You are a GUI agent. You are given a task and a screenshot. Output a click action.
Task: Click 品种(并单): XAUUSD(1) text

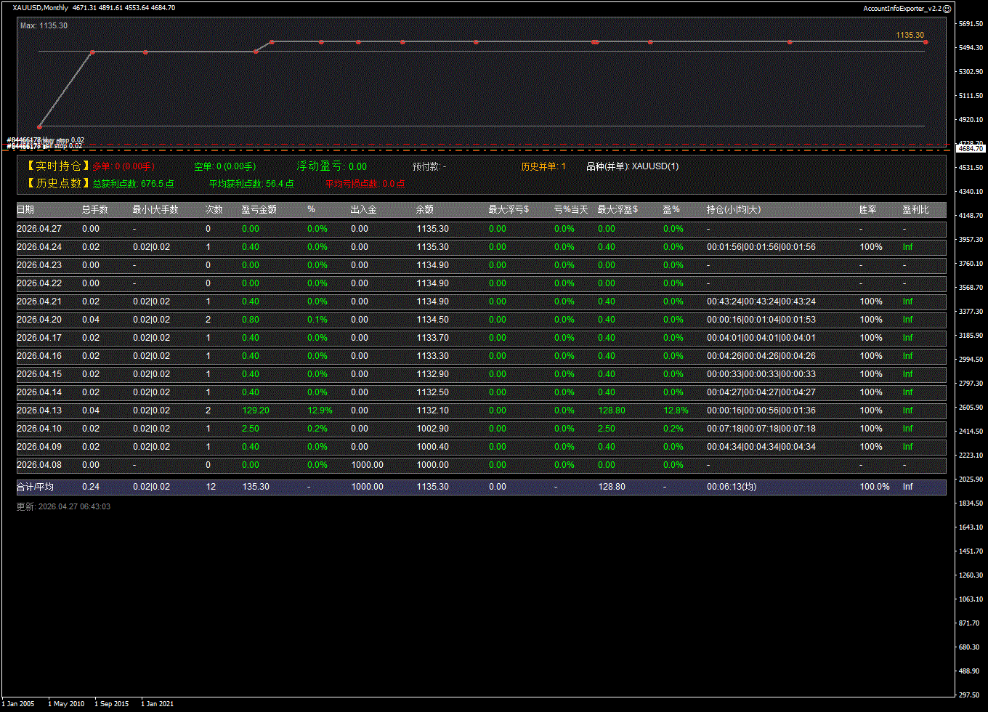click(x=632, y=166)
